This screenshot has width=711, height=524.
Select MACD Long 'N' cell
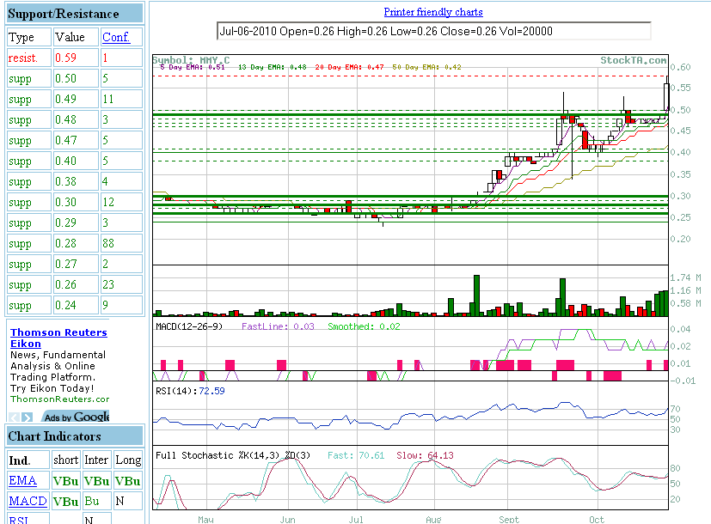(x=128, y=501)
